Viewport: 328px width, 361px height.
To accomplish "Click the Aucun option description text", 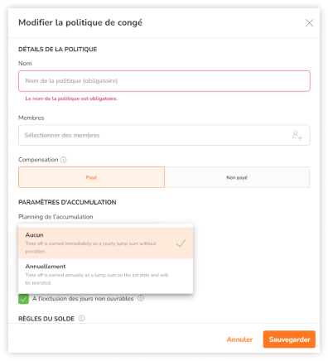I will pos(91,248).
